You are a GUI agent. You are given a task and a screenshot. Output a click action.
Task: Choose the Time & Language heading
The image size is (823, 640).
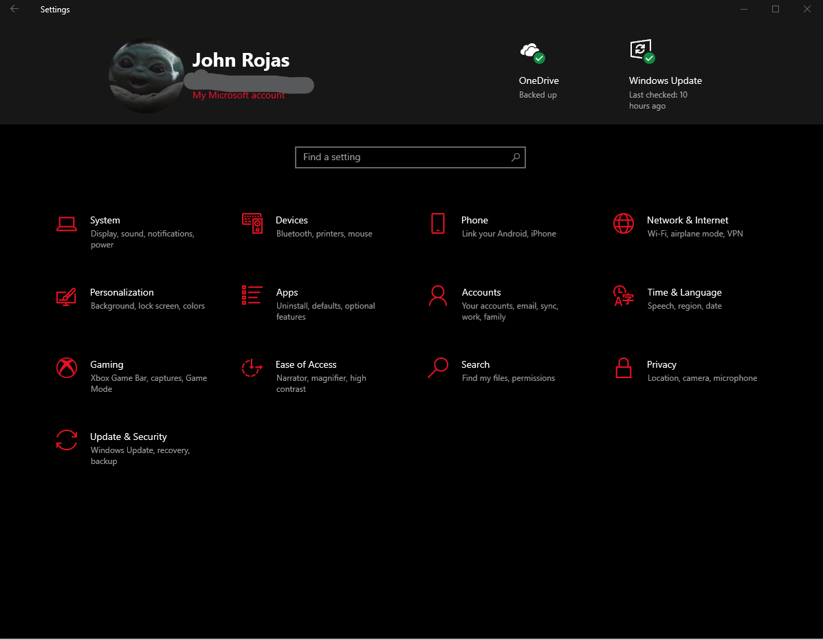(684, 293)
